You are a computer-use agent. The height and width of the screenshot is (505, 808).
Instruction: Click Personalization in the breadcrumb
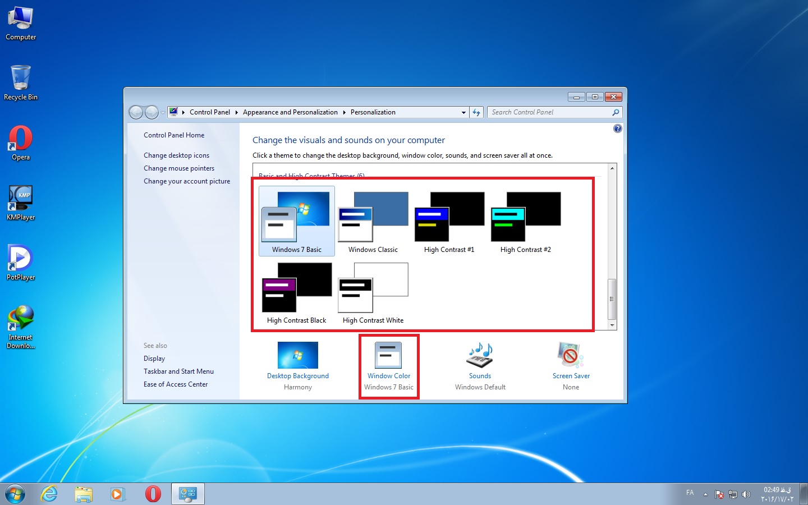click(x=373, y=112)
